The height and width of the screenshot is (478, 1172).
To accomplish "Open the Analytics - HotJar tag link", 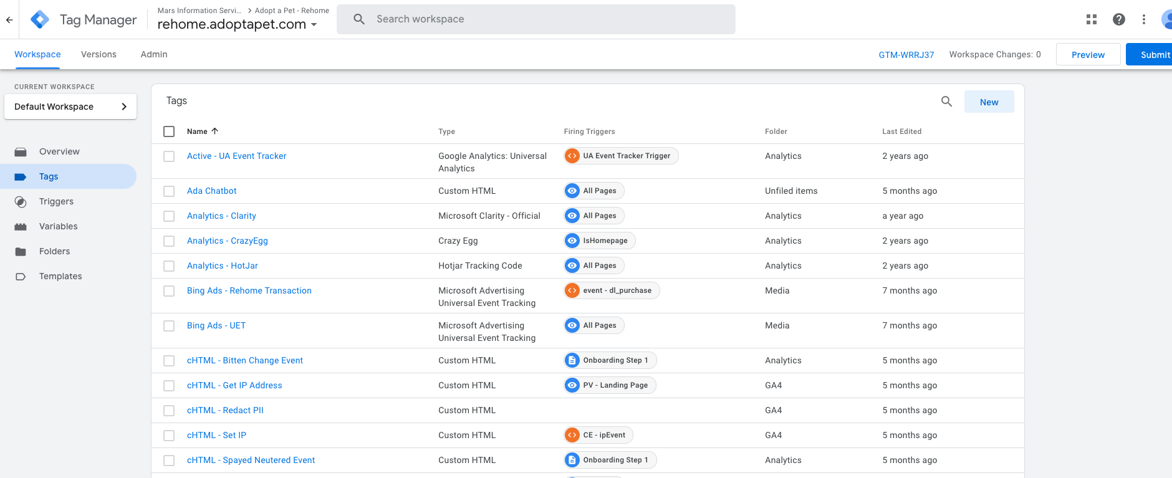I will tap(222, 265).
